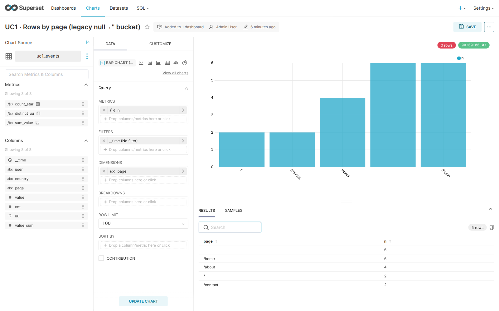This screenshot has height=311, width=499.
Task: Click the sort icon on the page column header
Action: 216,241
